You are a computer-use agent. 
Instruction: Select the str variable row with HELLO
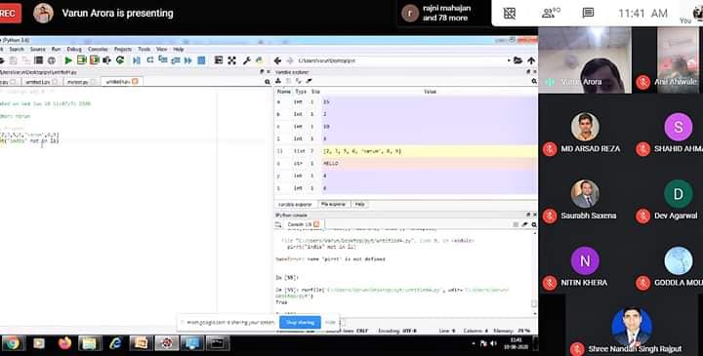tap(406, 164)
